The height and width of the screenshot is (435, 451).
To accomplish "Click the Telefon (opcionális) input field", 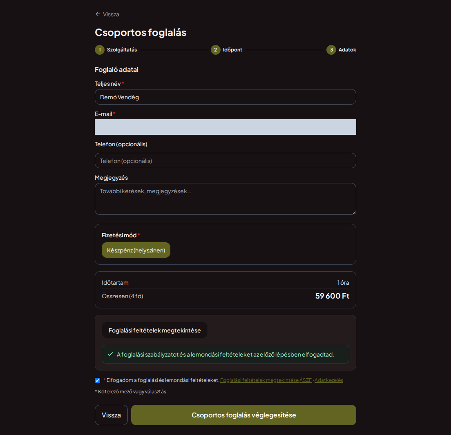I will [225, 161].
